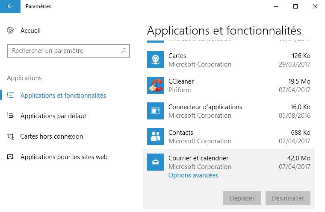
Task: Focus the Rechercher un paramètre field
Action: pyautogui.click(x=68, y=51)
